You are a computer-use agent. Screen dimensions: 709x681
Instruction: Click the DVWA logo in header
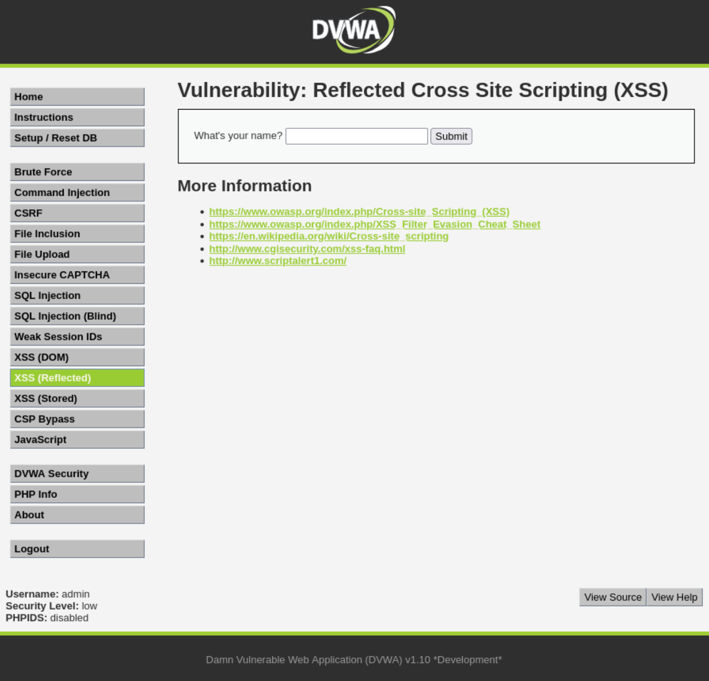(x=354, y=30)
